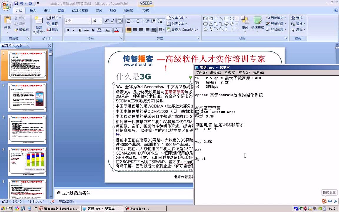Click PowerPoint help question mark icon

336,10
